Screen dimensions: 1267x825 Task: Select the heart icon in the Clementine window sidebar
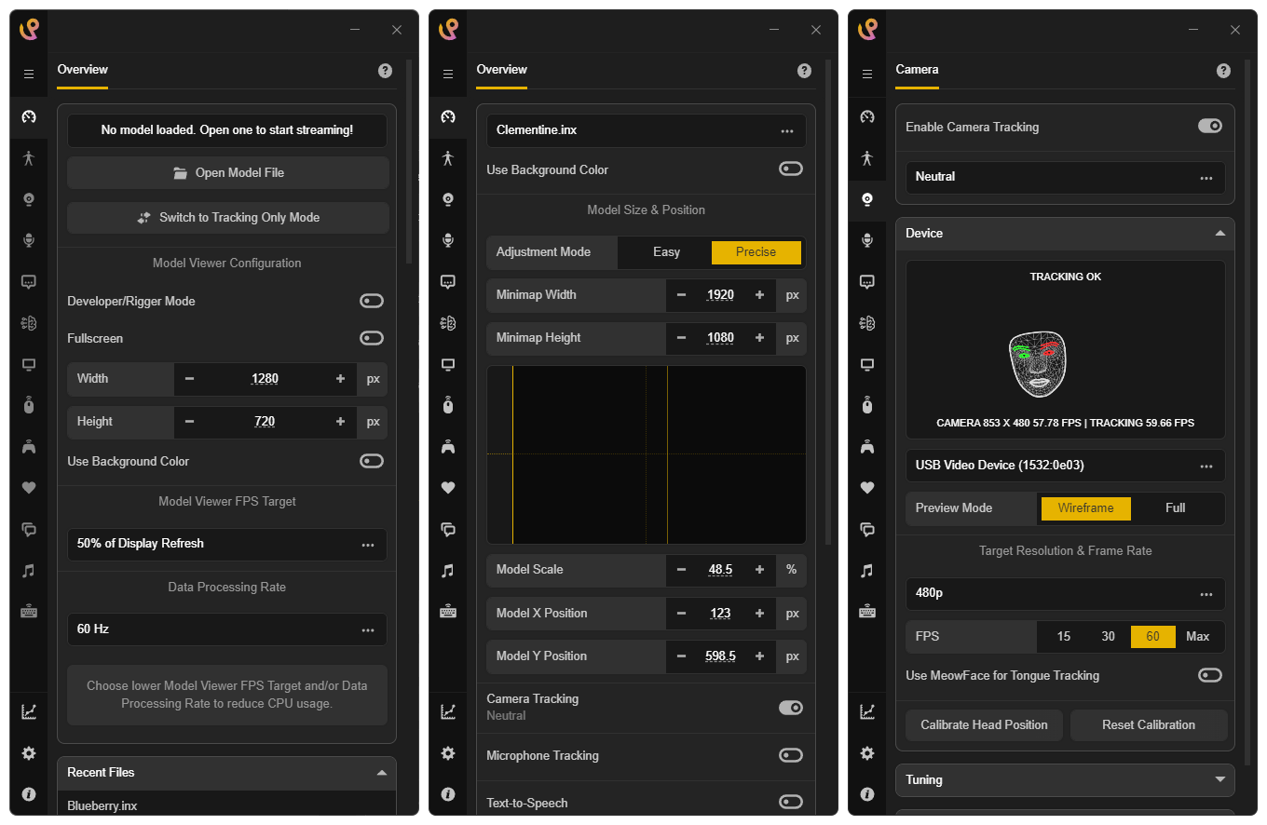[448, 487]
